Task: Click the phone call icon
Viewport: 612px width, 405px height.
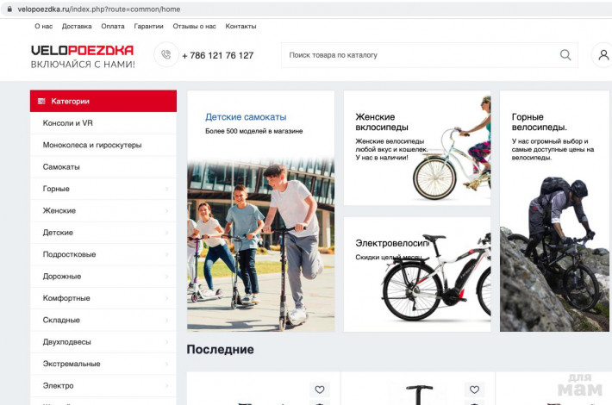Action: (165, 55)
